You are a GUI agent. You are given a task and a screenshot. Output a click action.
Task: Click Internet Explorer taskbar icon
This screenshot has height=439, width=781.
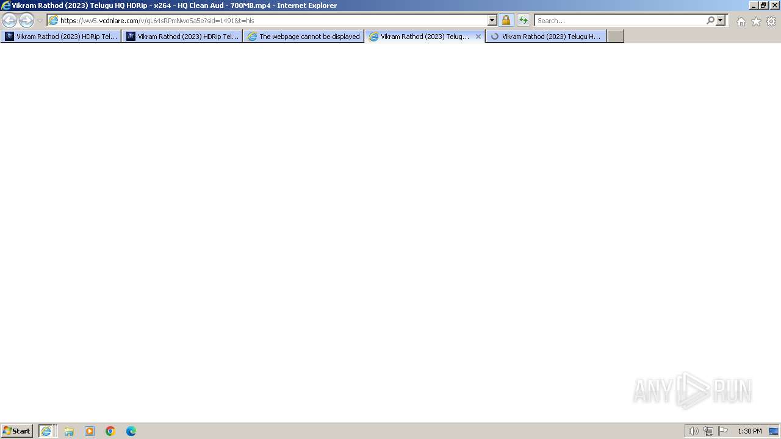point(47,431)
